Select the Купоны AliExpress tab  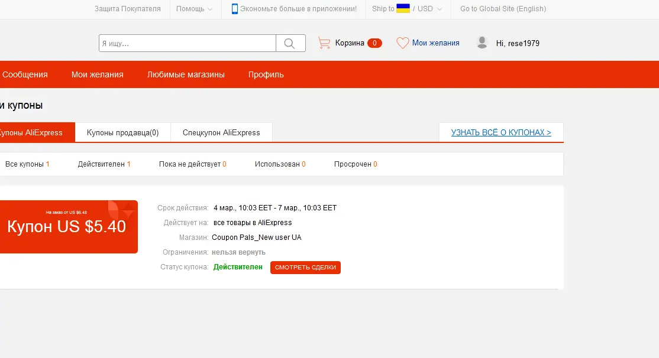[x=37, y=132]
